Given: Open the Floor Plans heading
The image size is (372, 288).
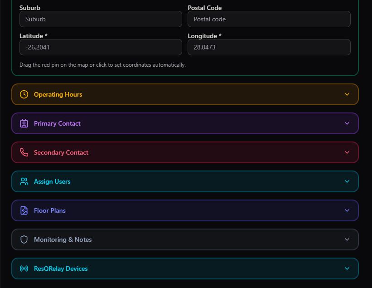Looking at the screenshot, I should click(50, 210).
